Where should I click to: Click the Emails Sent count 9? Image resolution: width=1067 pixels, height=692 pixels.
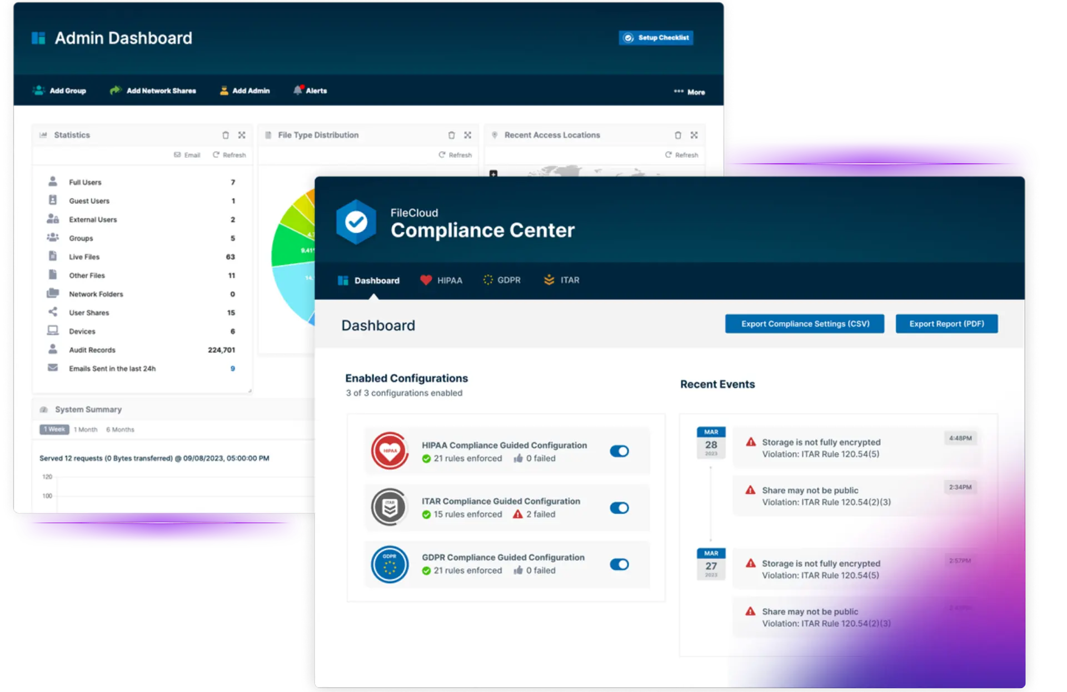[x=233, y=368]
